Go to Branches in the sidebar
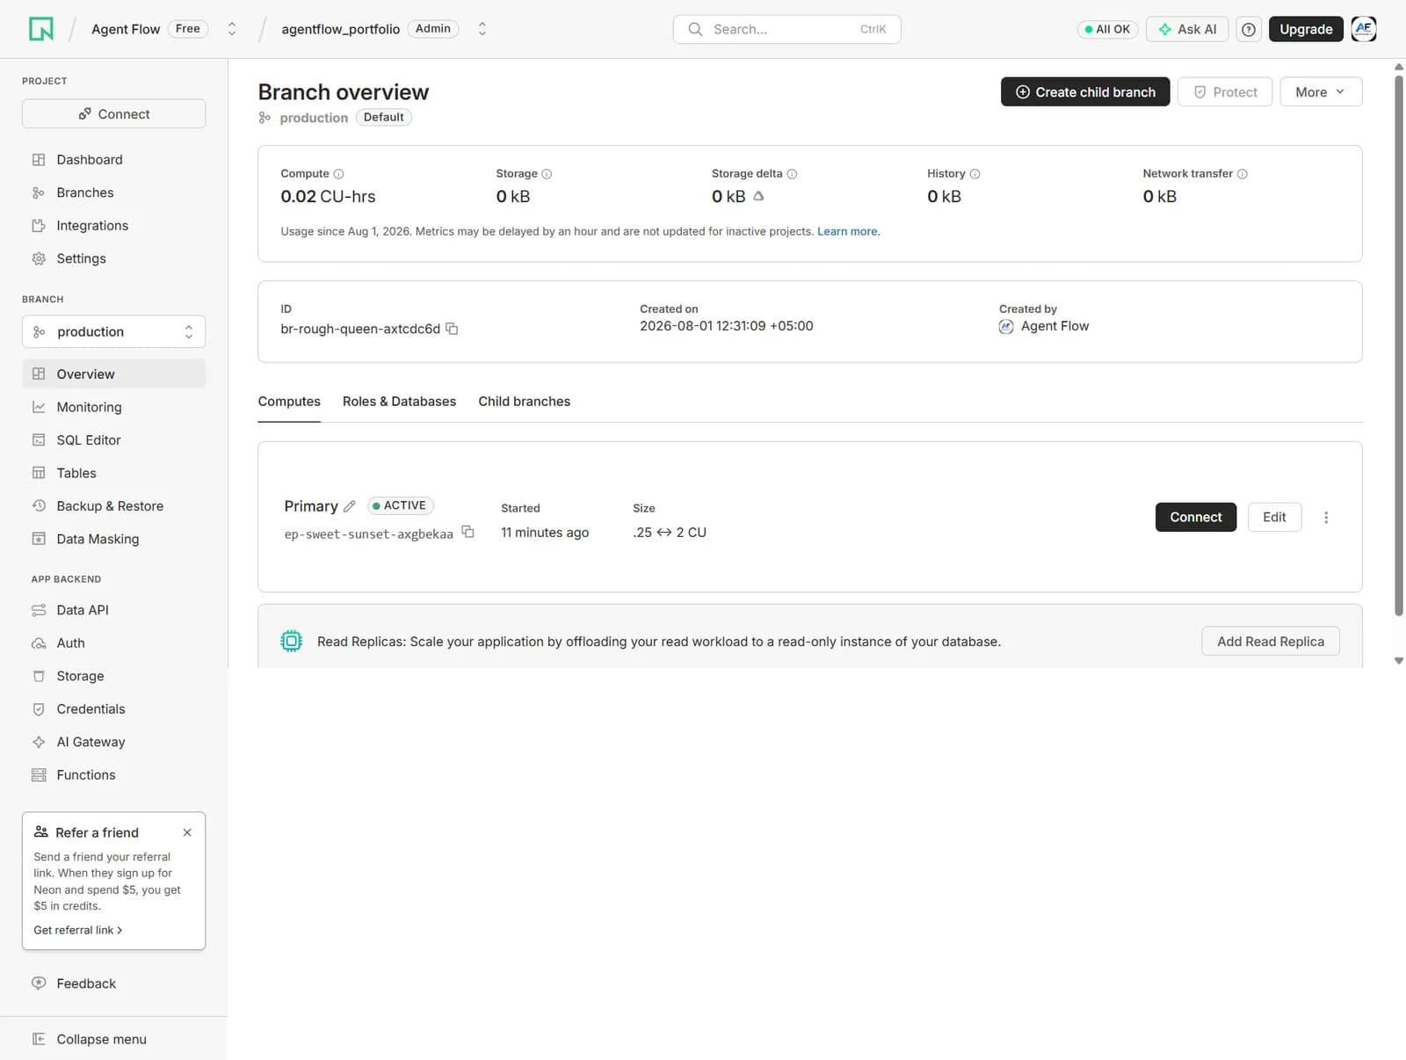This screenshot has width=1406, height=1060. pyautogui.click(x=114, y=192)
